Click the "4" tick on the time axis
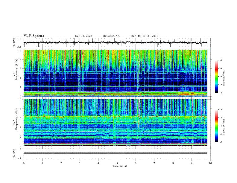 [98, 163]
